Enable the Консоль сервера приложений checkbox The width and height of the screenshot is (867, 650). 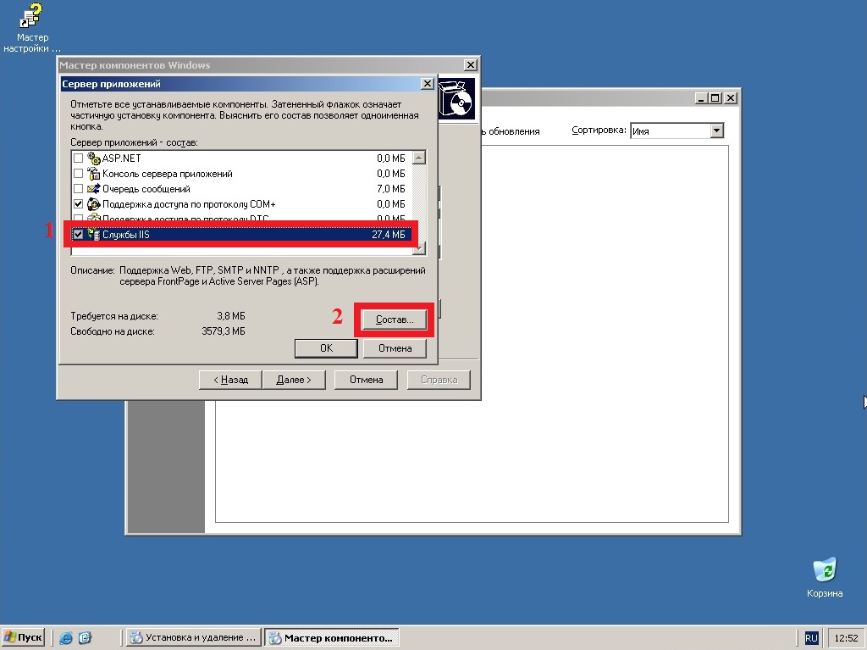pos(79,174)
